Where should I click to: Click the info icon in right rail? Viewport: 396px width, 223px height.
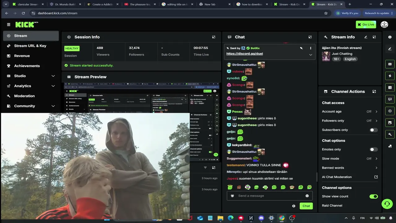(390, 37)
